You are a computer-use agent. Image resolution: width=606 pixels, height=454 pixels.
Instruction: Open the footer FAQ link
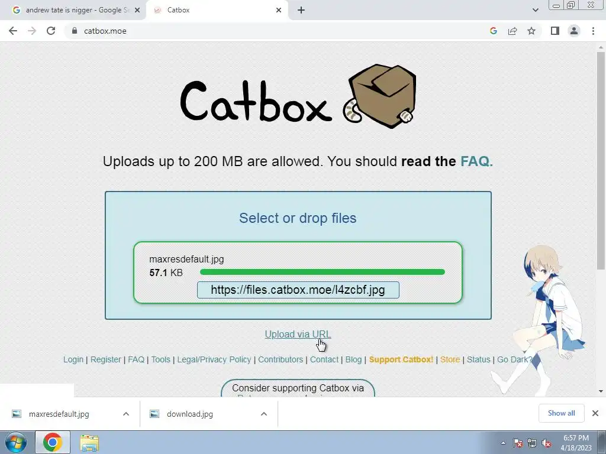coord(136,359)
